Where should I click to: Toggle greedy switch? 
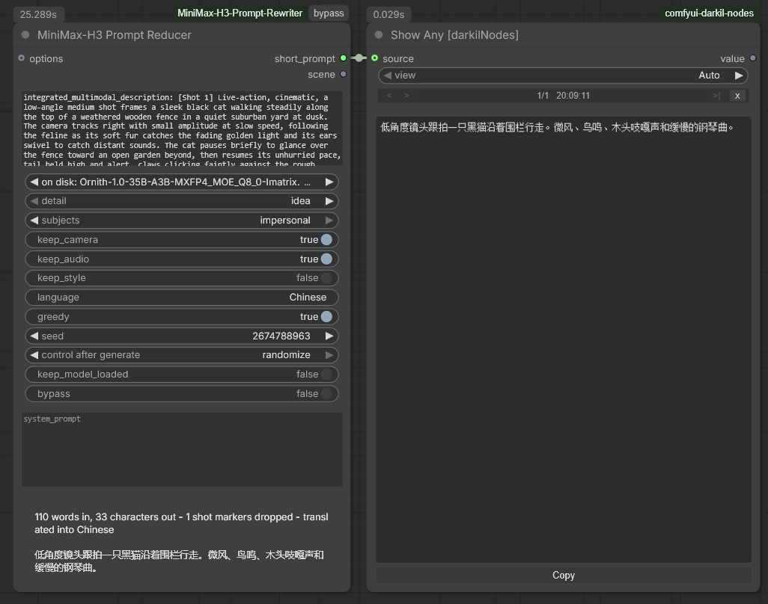click(326, 317)
